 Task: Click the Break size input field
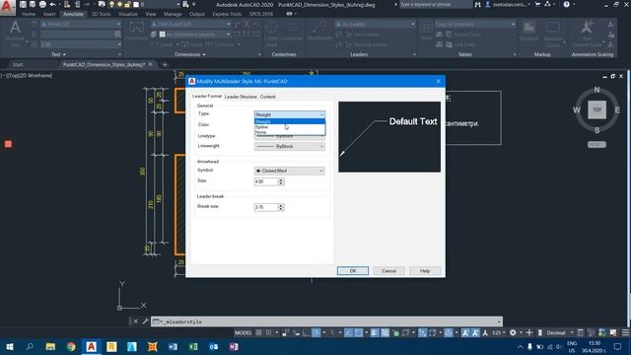click(265, 207)
